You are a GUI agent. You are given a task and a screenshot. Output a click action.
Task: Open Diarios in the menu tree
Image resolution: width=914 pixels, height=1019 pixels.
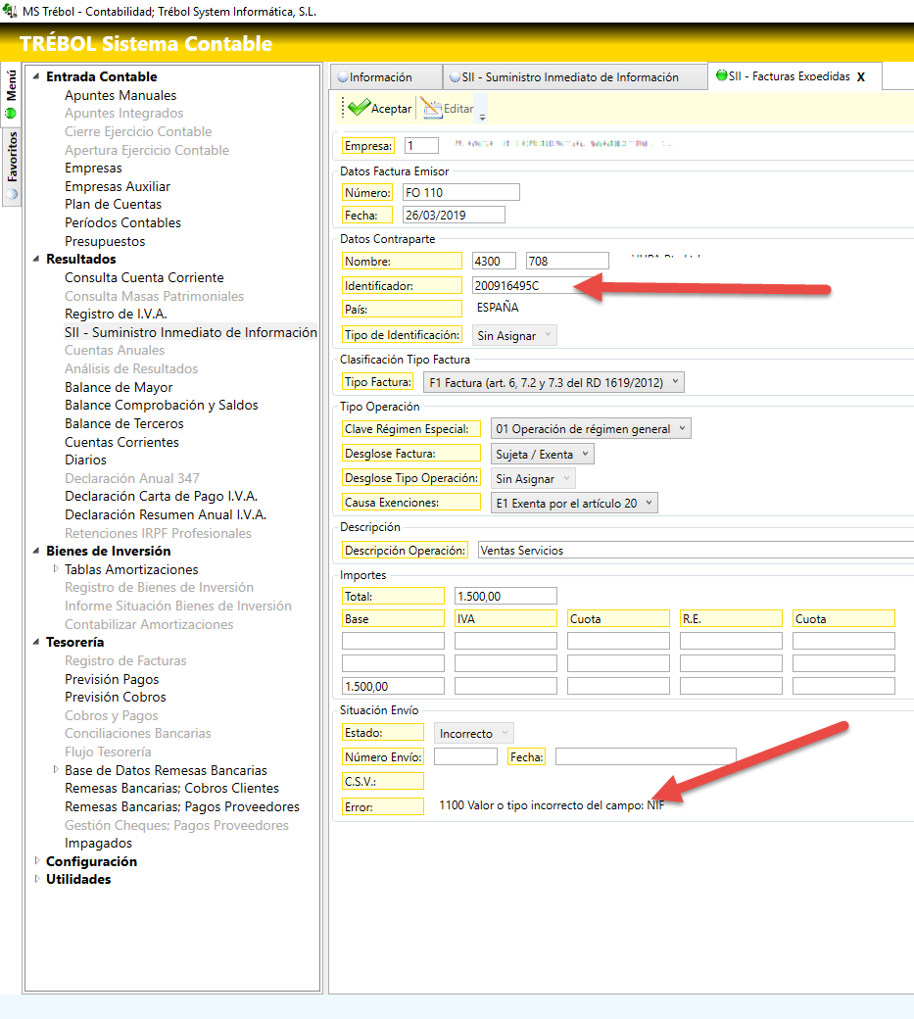(x=85, y=461)
